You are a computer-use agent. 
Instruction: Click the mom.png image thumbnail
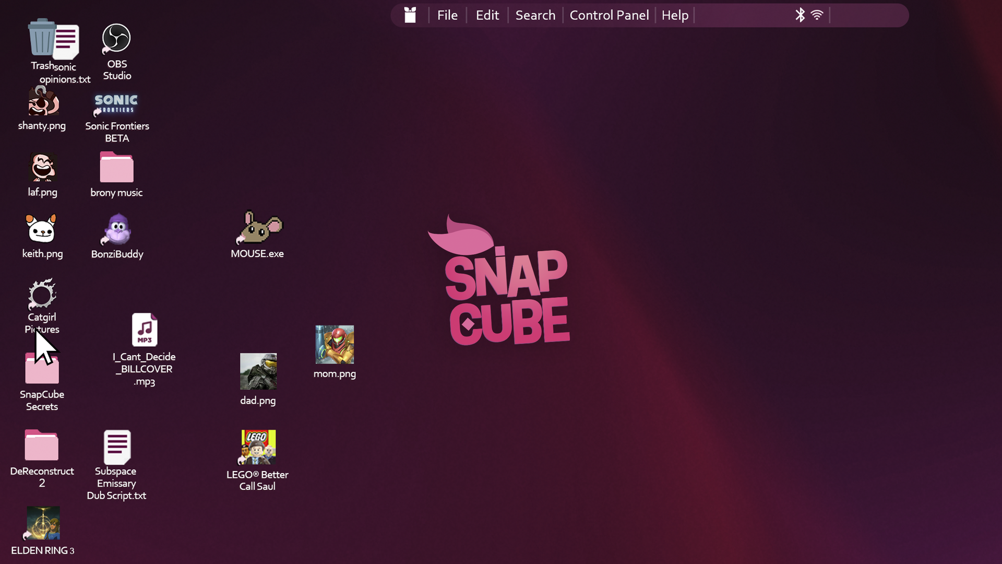tap(335, 345)
